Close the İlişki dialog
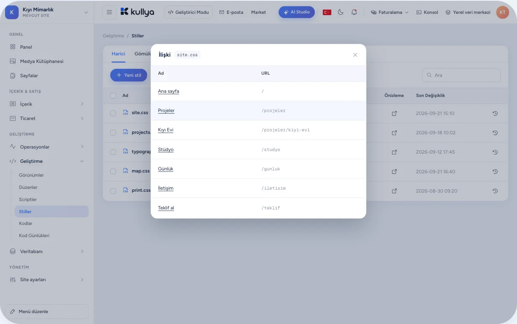Viewport: 517px width, 324px height. coord(355,55)
